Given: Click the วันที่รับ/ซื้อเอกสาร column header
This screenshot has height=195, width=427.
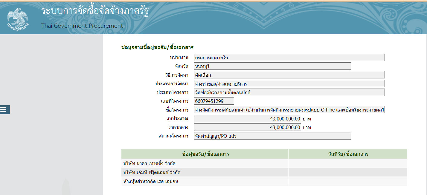Looking at the screenshot, I should tap(347, 154).
